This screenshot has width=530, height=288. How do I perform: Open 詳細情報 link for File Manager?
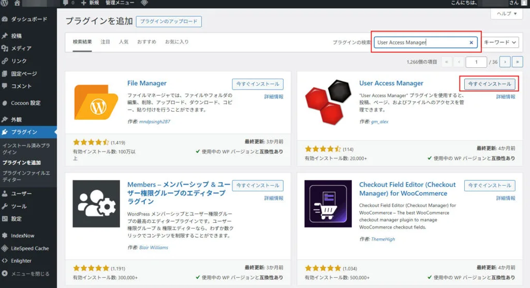point(274,97)
